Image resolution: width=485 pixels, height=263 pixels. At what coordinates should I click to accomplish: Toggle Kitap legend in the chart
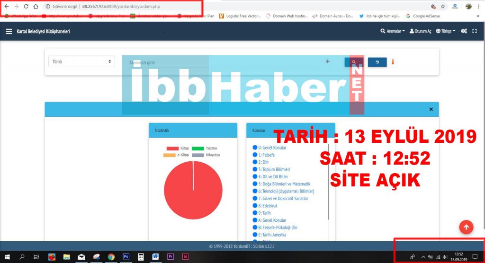point(178,149)
